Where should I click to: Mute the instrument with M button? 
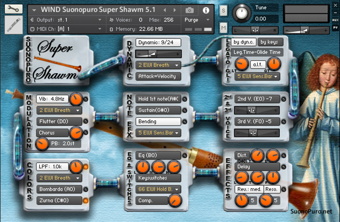click(x=223, y=27)
